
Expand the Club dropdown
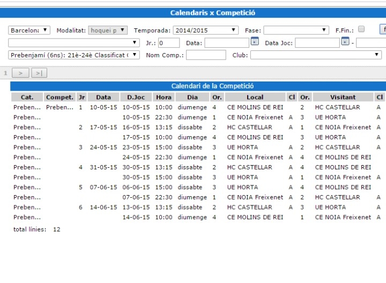316,55
